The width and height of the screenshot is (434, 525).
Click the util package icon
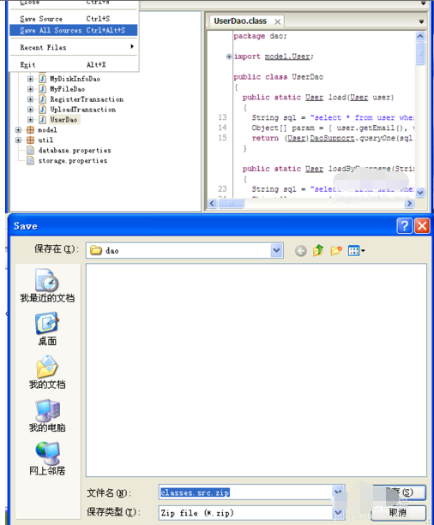[x=31, y=140]
